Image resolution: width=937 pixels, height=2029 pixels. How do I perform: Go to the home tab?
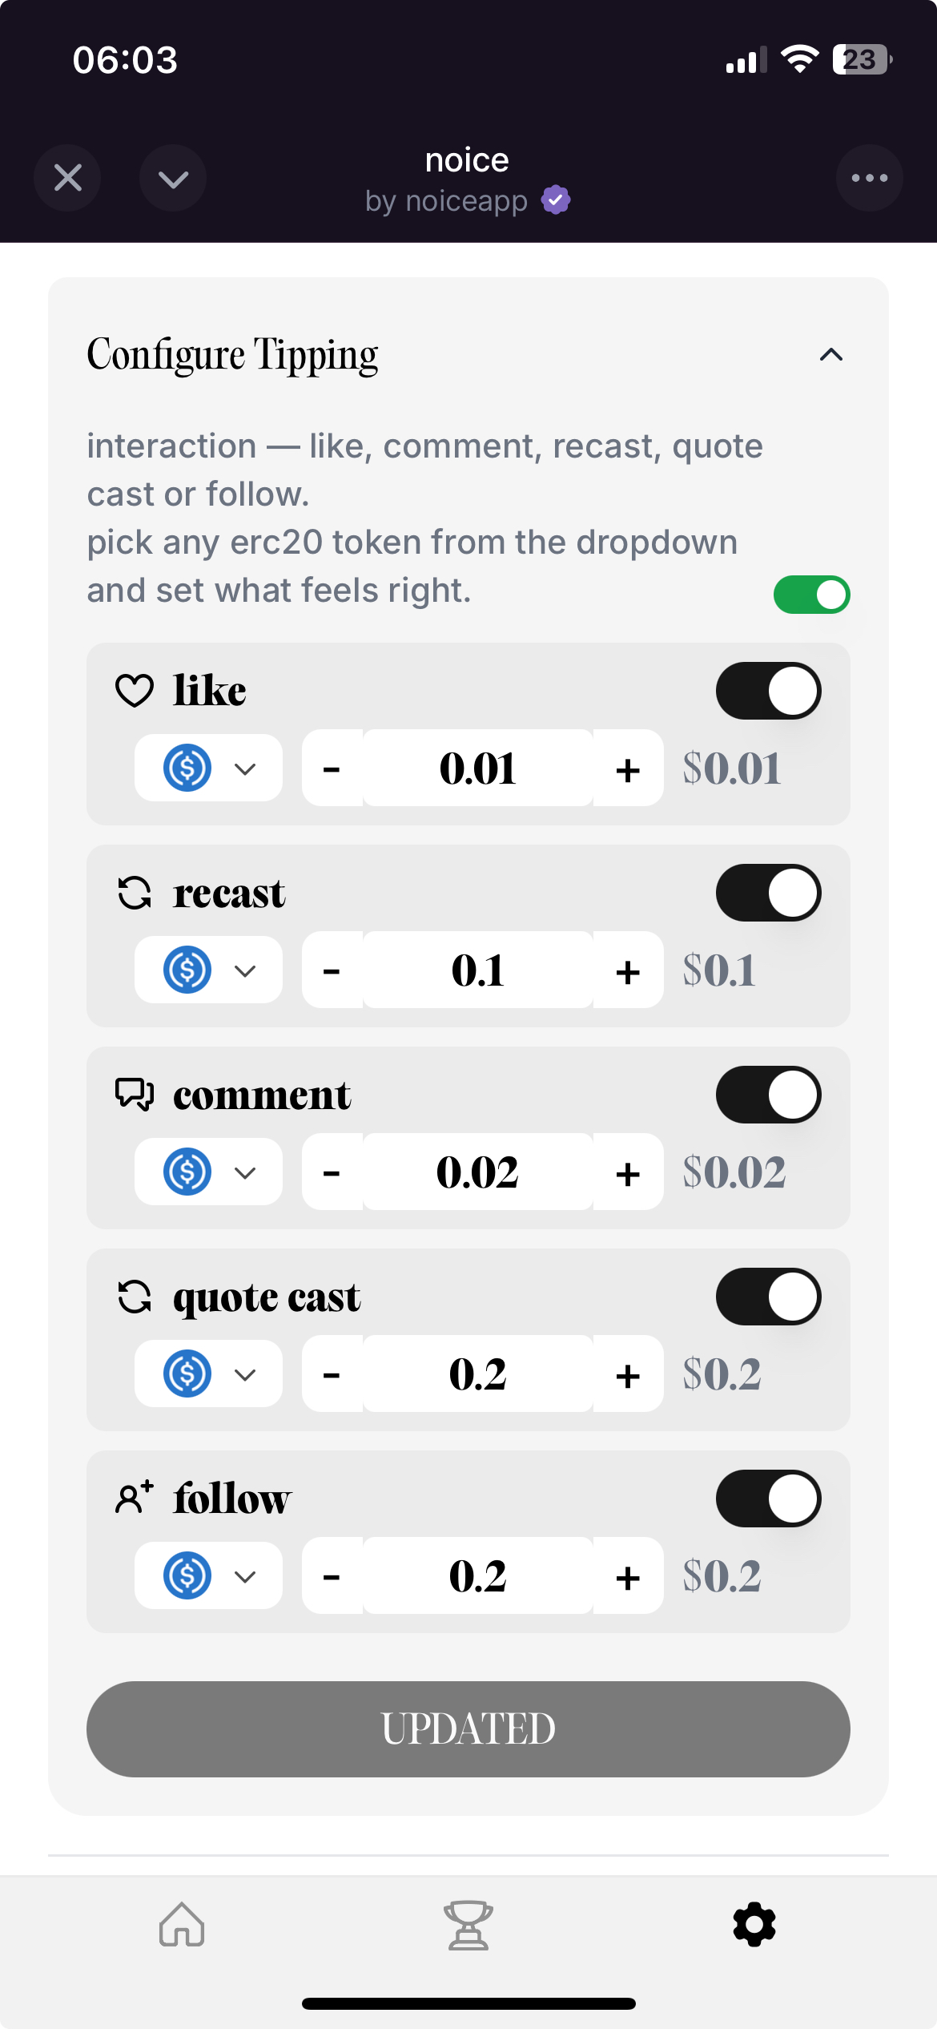[x=182, y=1925]
